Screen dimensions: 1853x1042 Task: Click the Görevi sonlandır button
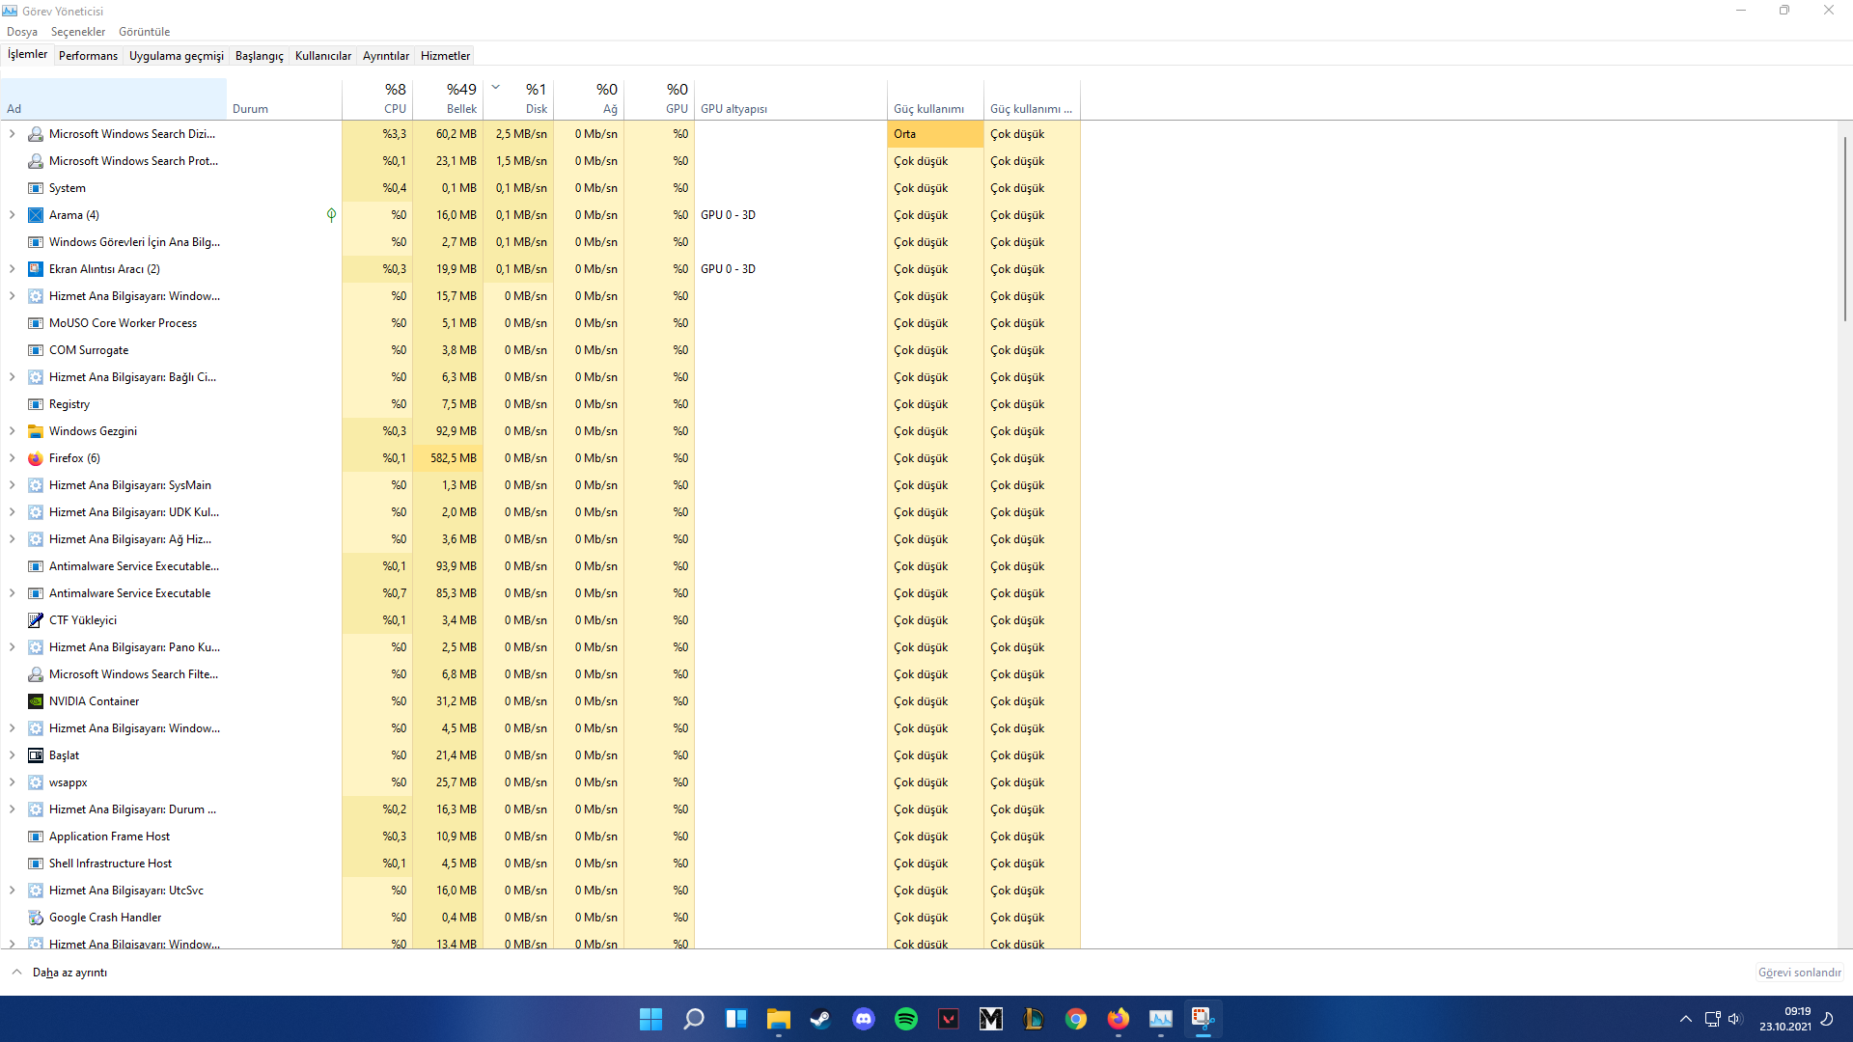[1799, 973]
